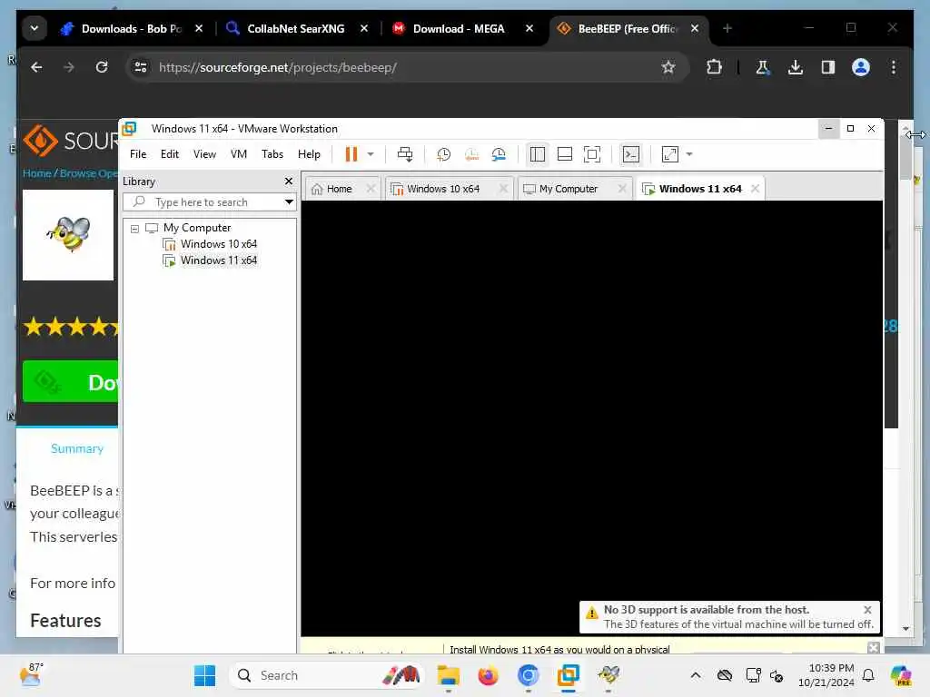
Task: Enter full screen mode in VMware
Action: [x=592, y=154]
